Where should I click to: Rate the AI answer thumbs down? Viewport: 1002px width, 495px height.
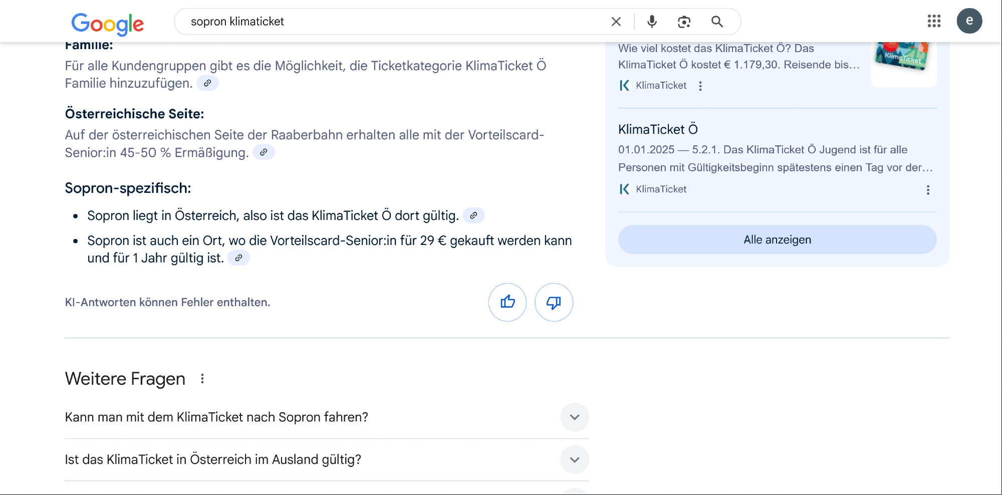(x=554, y=302)
